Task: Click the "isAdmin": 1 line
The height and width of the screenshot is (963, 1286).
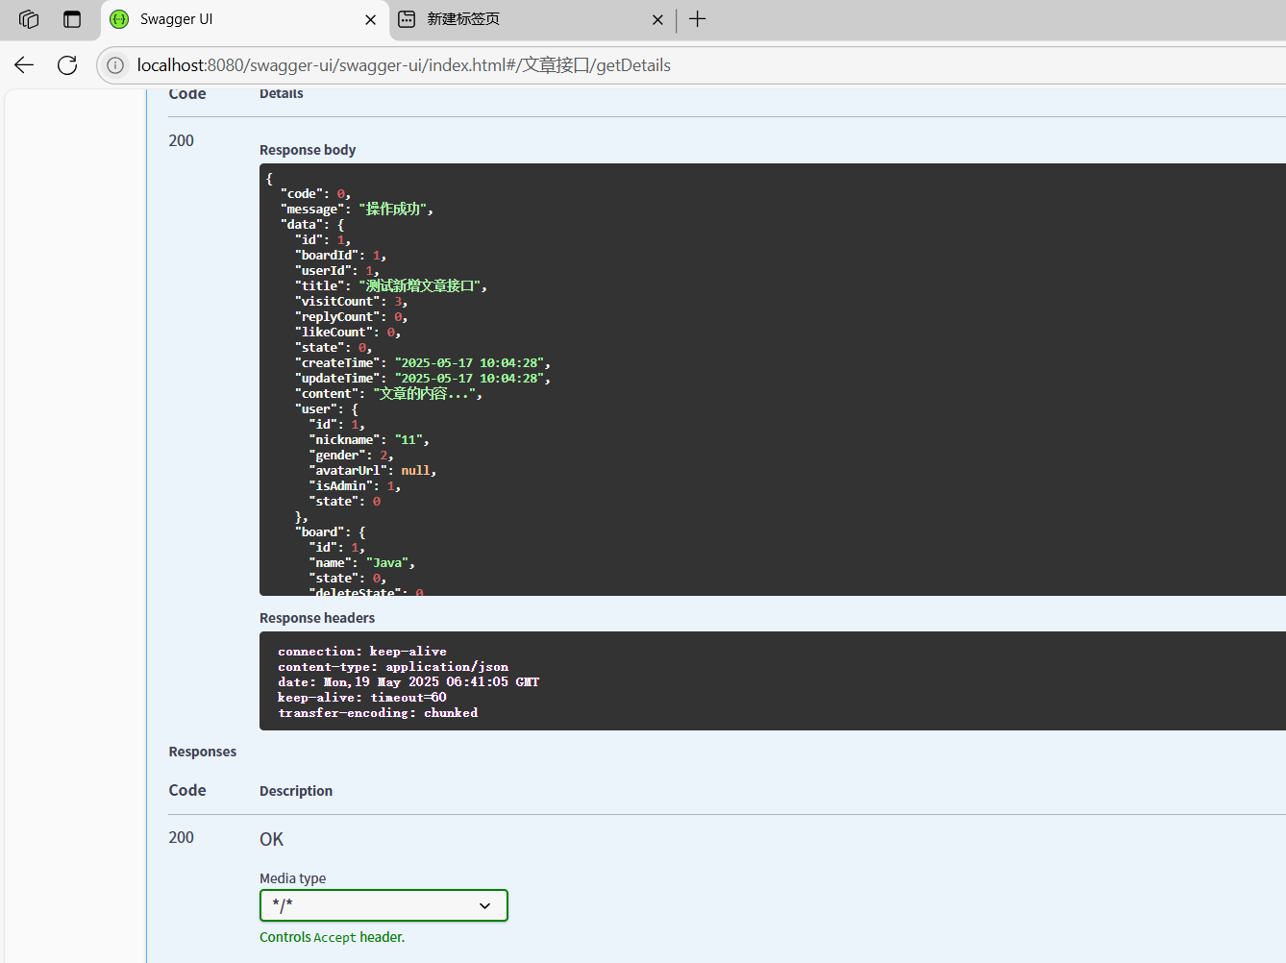Action: [x=355, y=486]
